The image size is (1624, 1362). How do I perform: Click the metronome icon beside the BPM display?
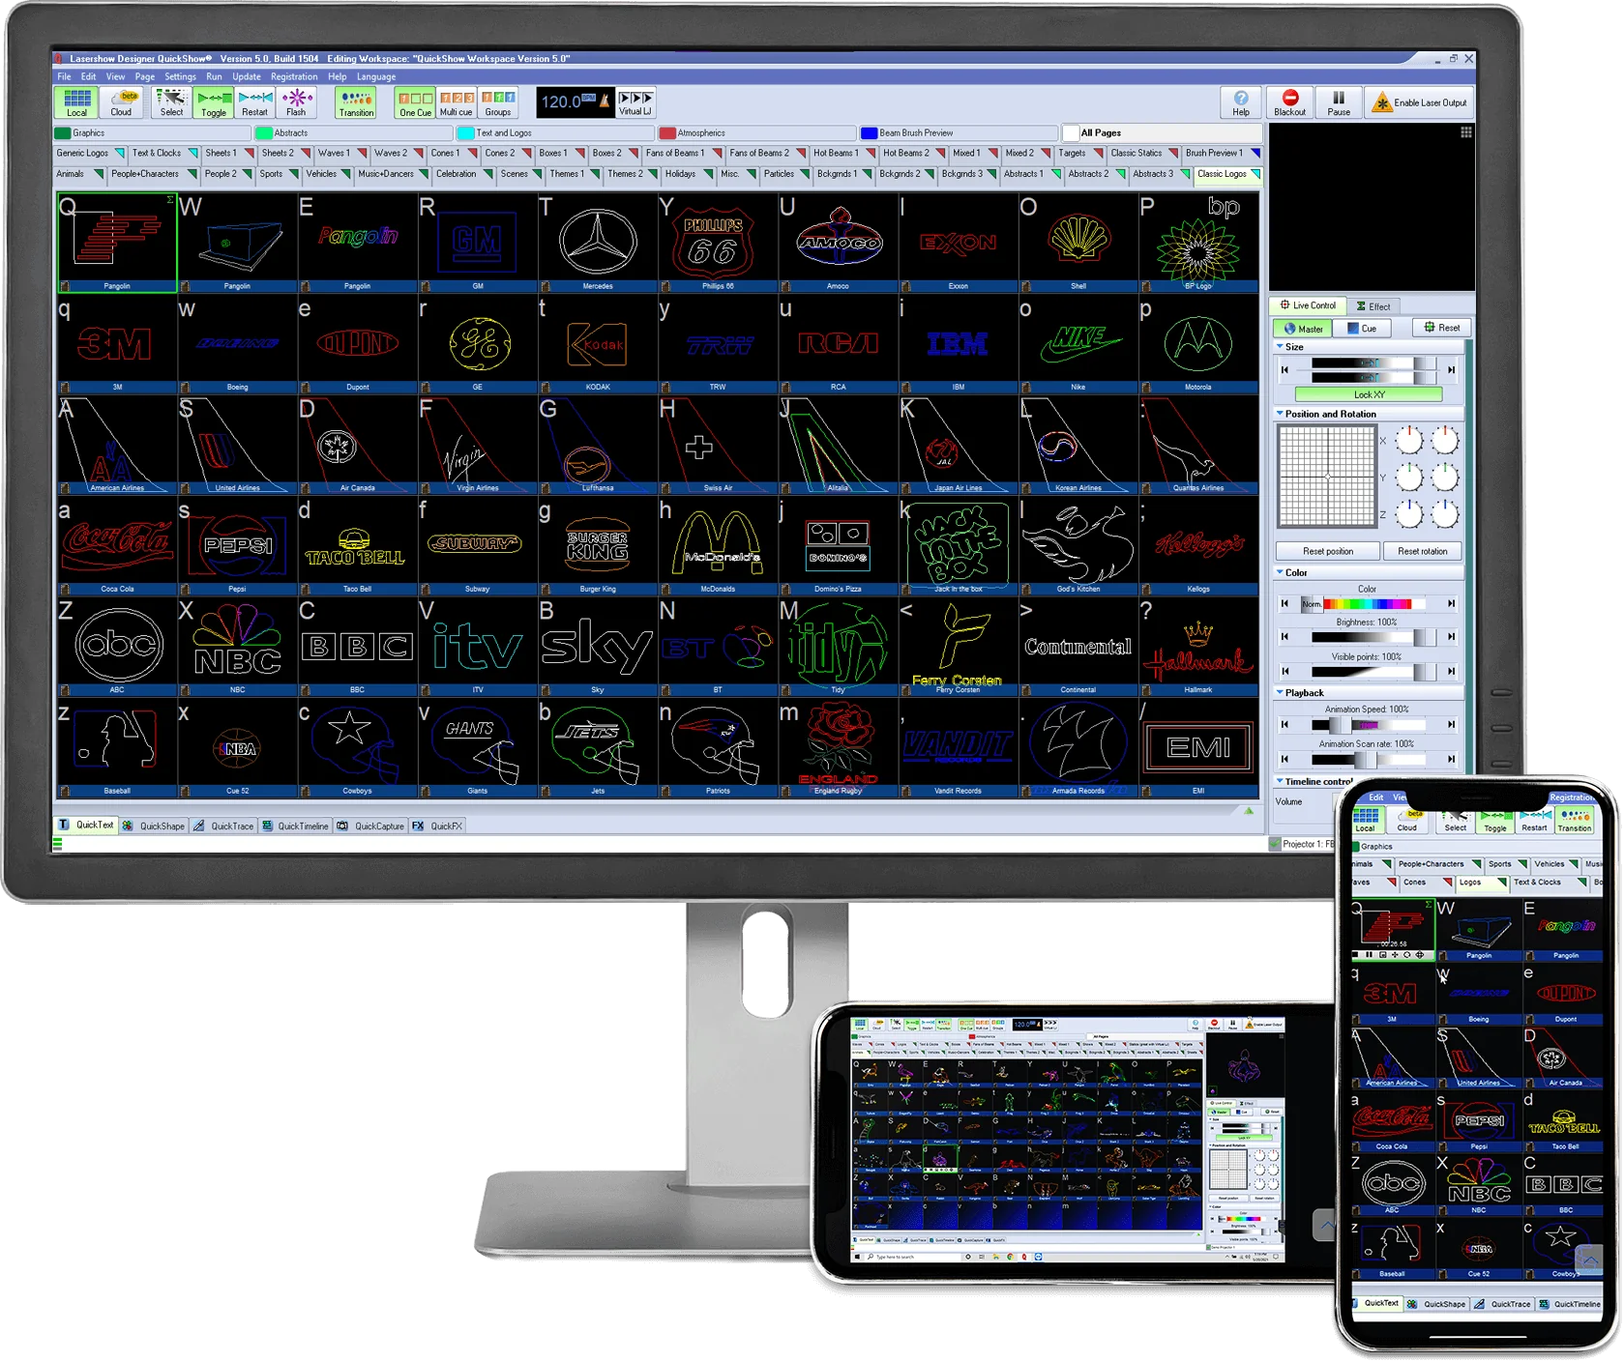[x=605, y=101]
